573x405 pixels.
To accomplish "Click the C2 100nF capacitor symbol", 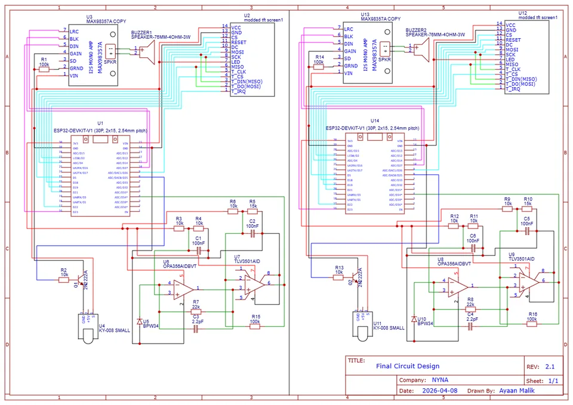I will tap(252, 234).
